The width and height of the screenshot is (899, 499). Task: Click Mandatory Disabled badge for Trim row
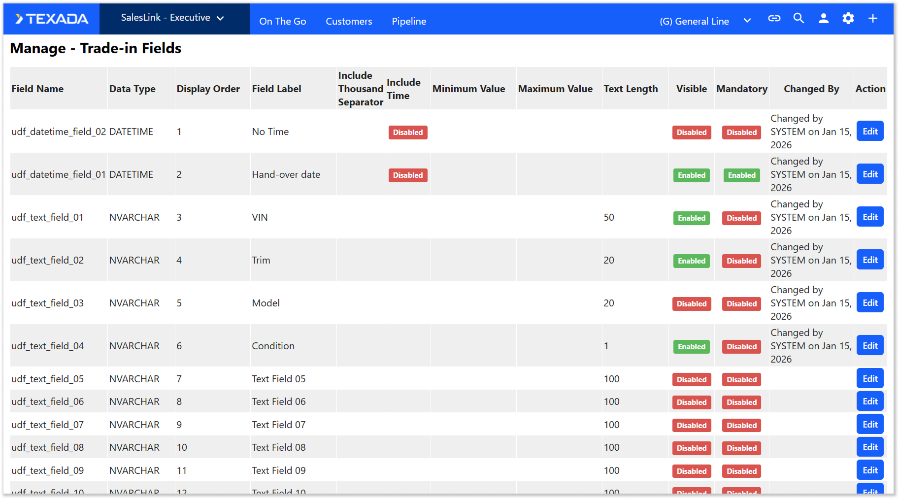[x=741, y=261]
